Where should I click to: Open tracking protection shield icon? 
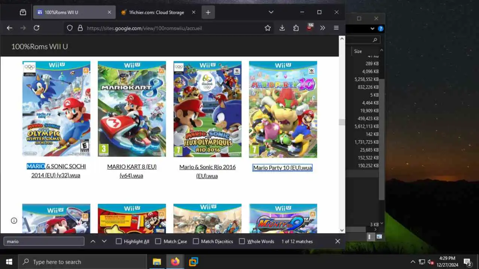[70, 28]
